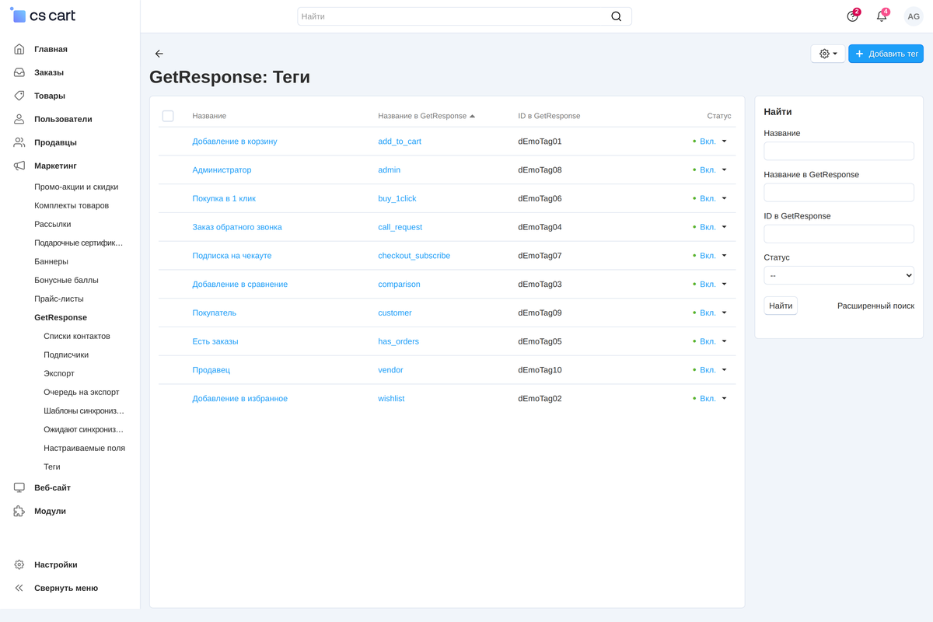The image size is (933, 622).
Task: Open the Покупка в 1 клик tag
Action: click(224, 198)
